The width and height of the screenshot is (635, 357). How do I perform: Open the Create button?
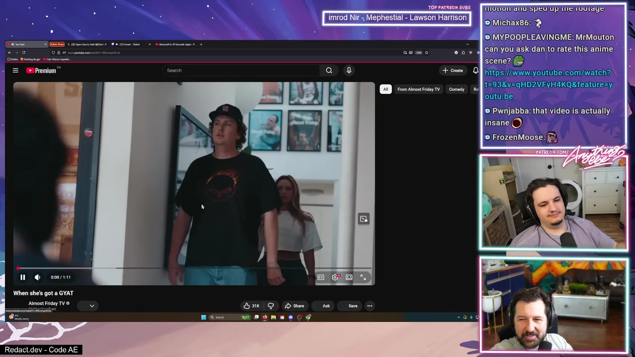pos(452,70)
